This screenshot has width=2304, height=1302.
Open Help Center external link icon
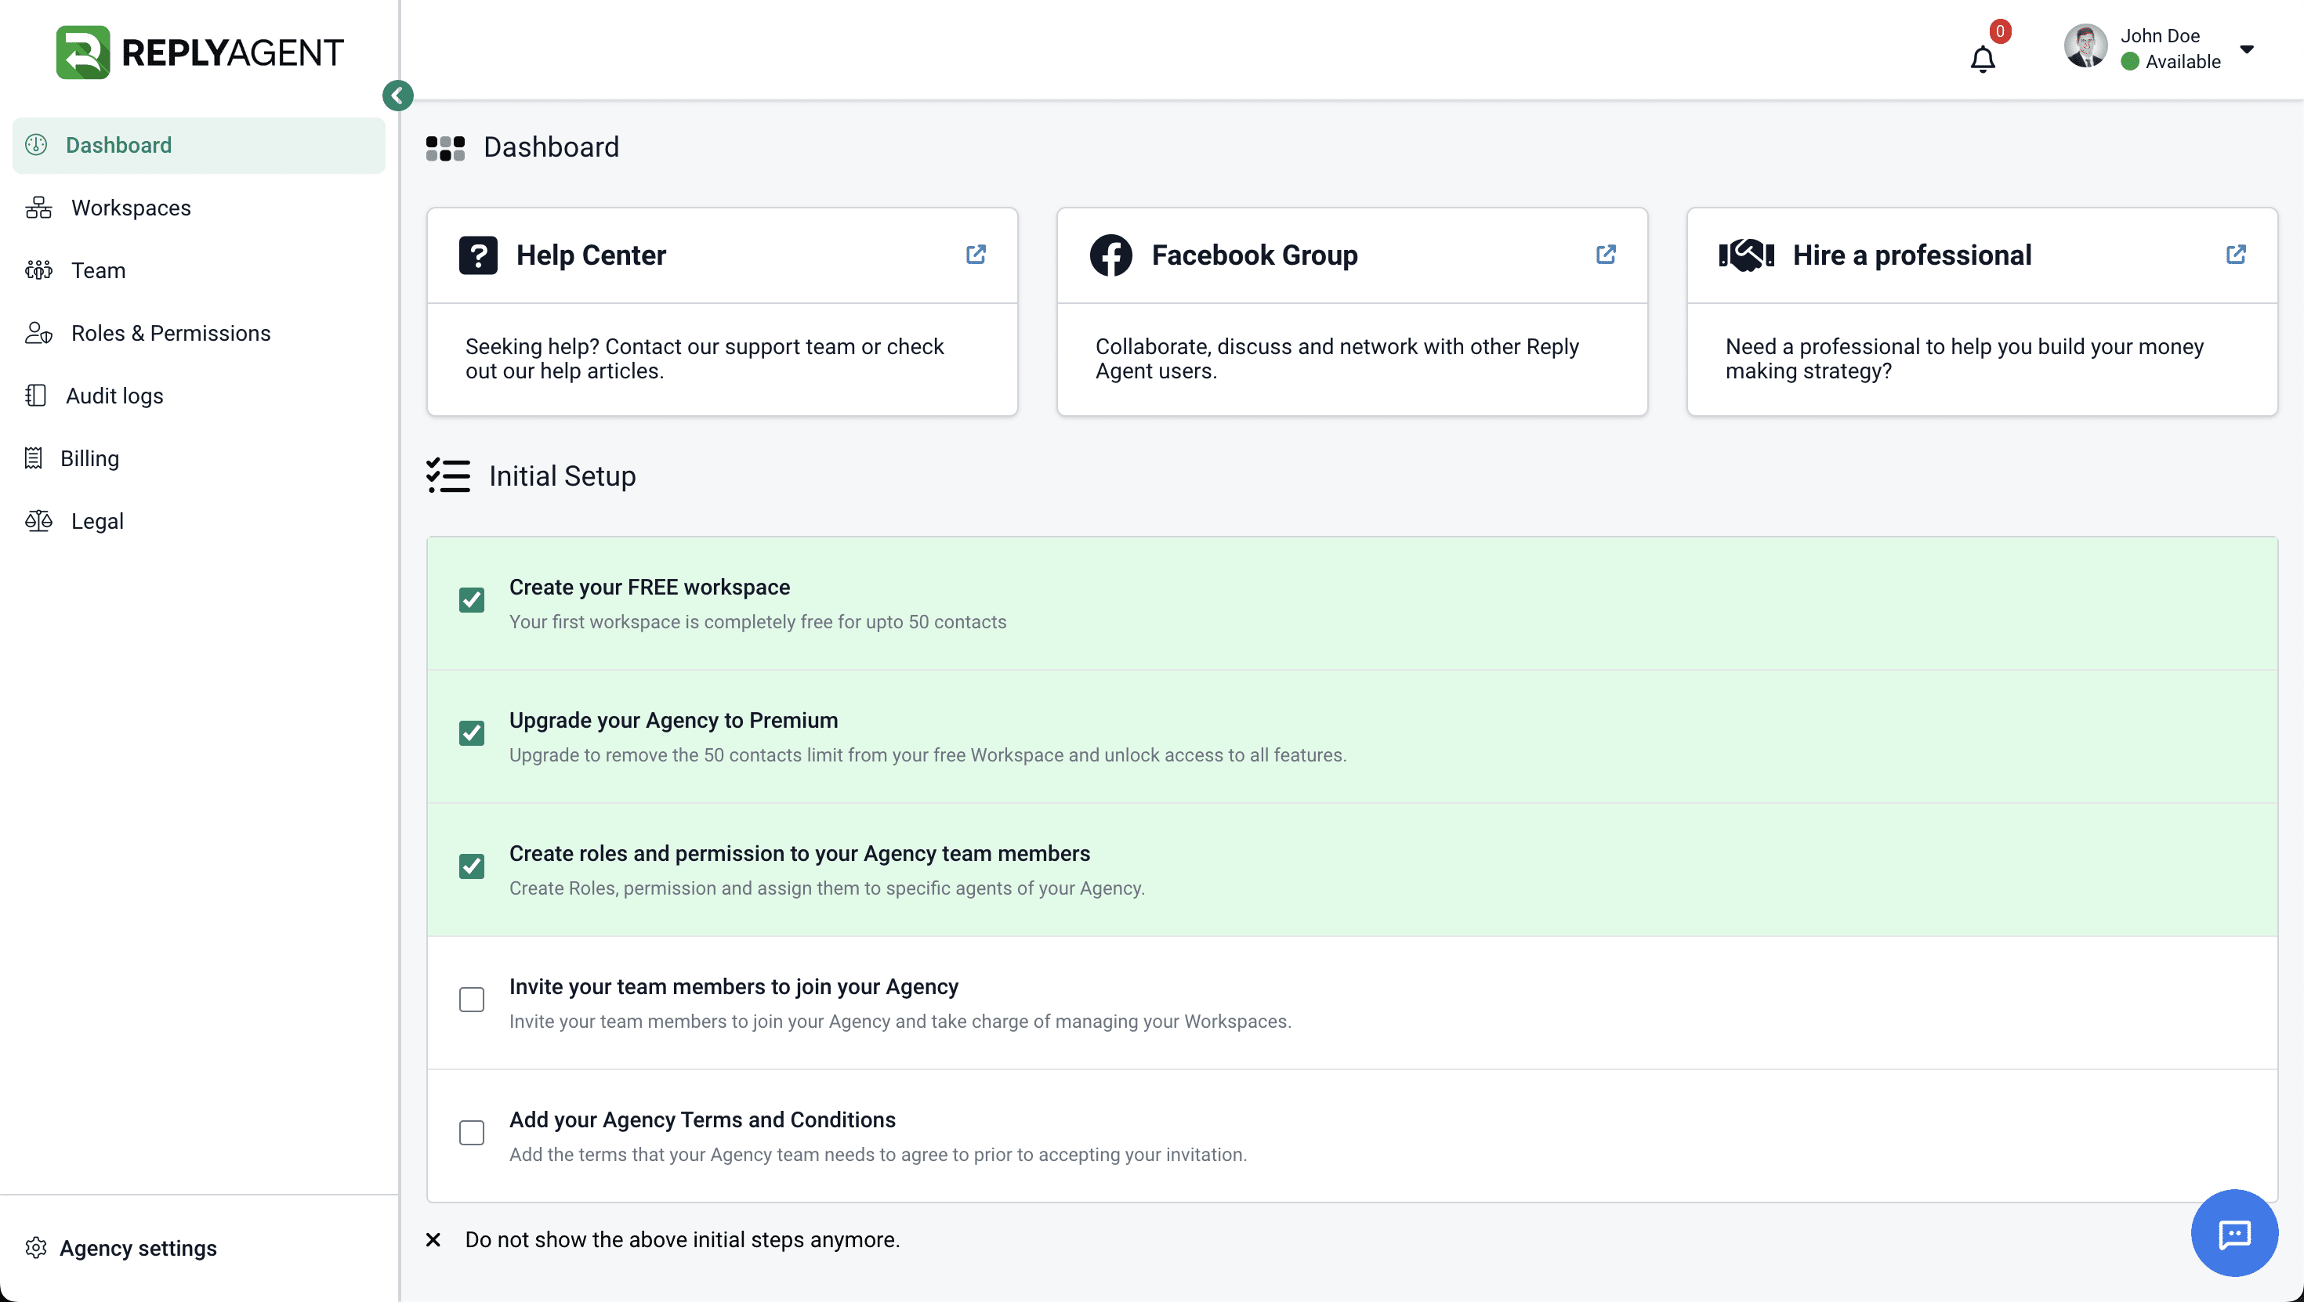click(976, 255)
